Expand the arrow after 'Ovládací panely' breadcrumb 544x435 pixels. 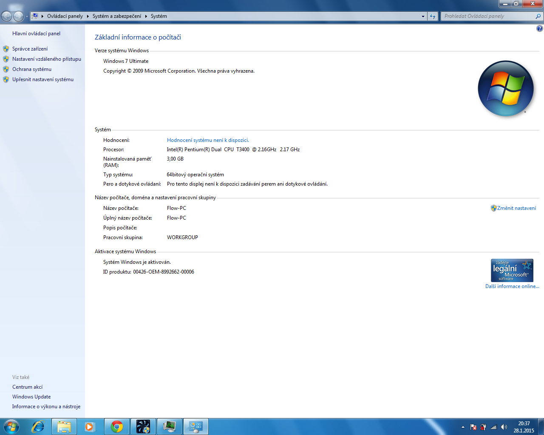pyautogui.click(x=88, y=16)
